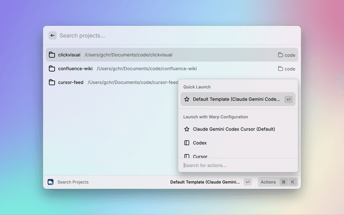Click the K key badge in footer
Viewport: 344px width, 215px height.
292,182
